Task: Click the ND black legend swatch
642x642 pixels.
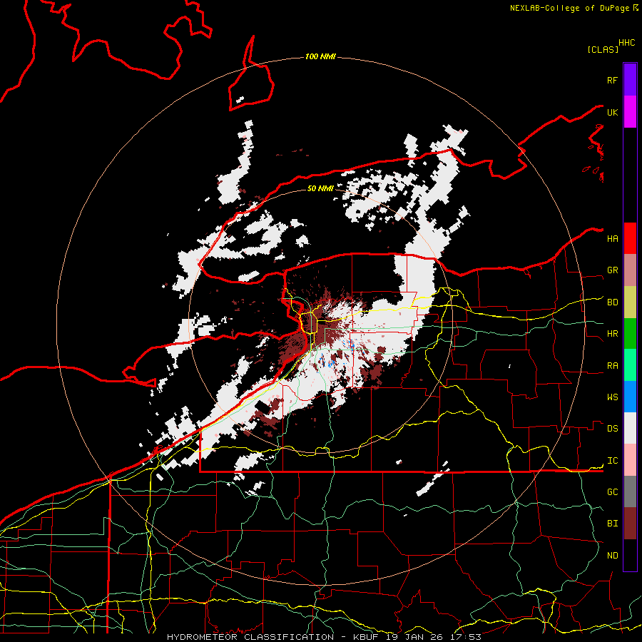Action: 630,555
